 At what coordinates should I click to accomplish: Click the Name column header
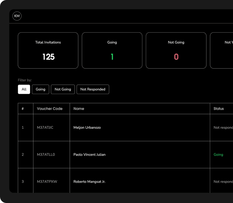pyautogui.click(x=79, y=109)
